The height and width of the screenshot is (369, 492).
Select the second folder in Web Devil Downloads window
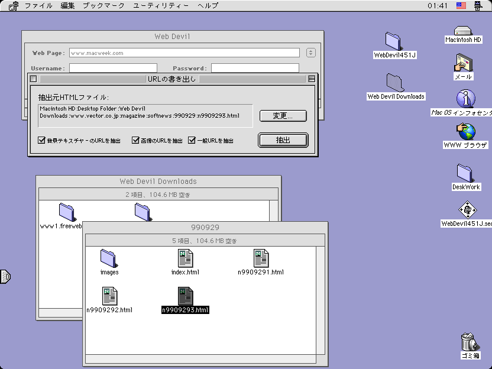tap(143, 212)
